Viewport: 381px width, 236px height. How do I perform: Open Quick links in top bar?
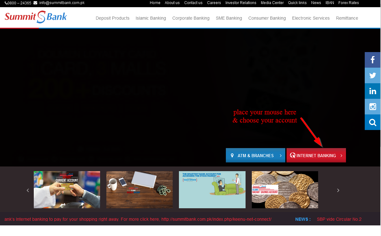point(297,3)
